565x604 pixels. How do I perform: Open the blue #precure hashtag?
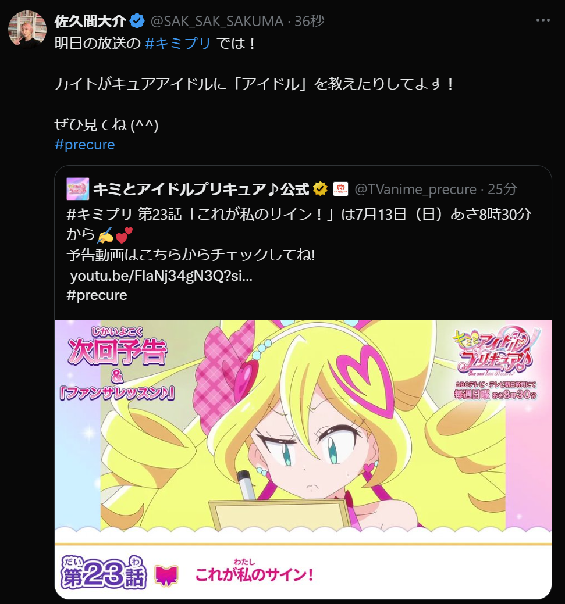(85, 144)
